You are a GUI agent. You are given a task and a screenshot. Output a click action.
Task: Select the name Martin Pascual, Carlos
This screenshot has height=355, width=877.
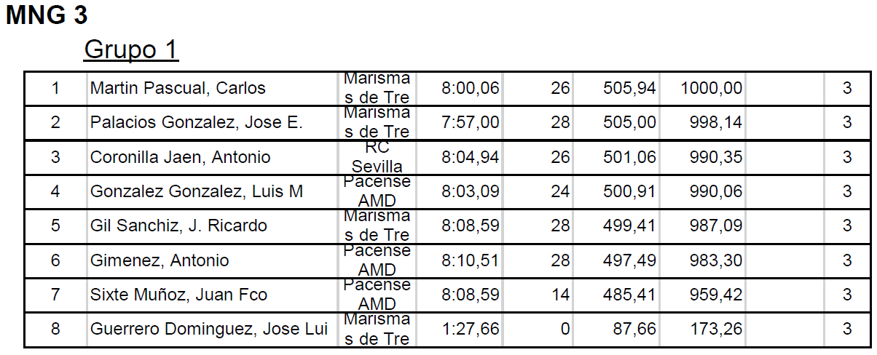[x=178, y=89]
